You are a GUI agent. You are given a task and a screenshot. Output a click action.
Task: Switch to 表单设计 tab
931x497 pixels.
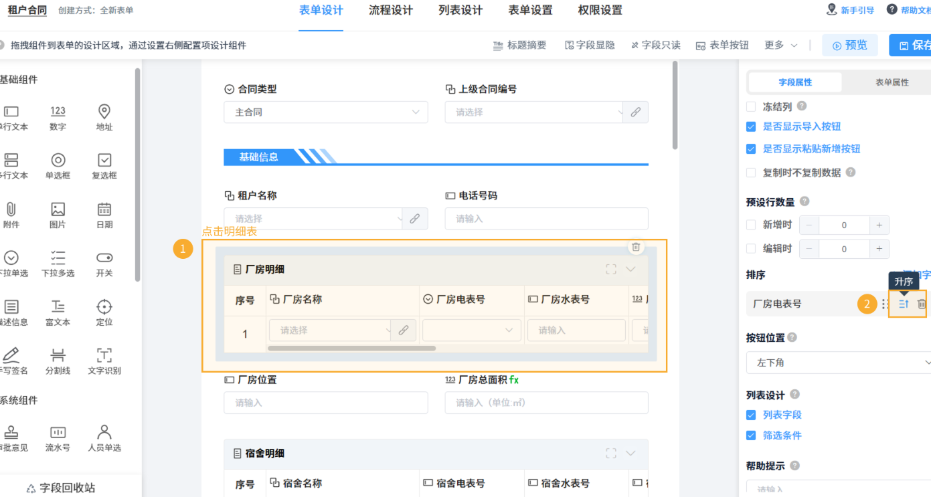coord(321,10)
